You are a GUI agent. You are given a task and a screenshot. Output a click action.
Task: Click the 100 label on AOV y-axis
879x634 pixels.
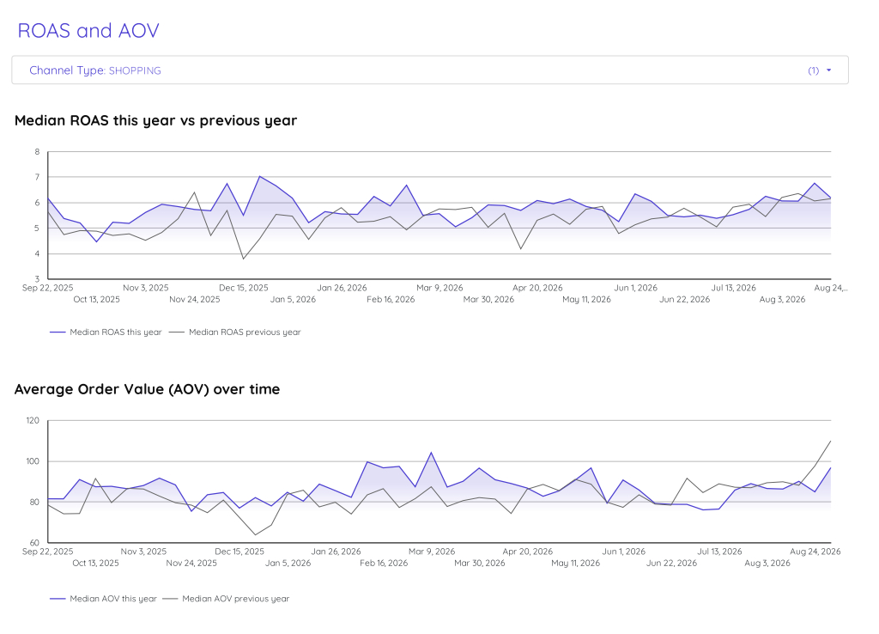click(x=33, y=461)
